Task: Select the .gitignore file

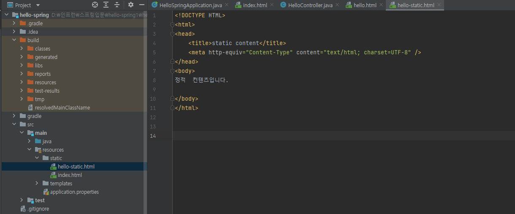Action: click(38, 209)
